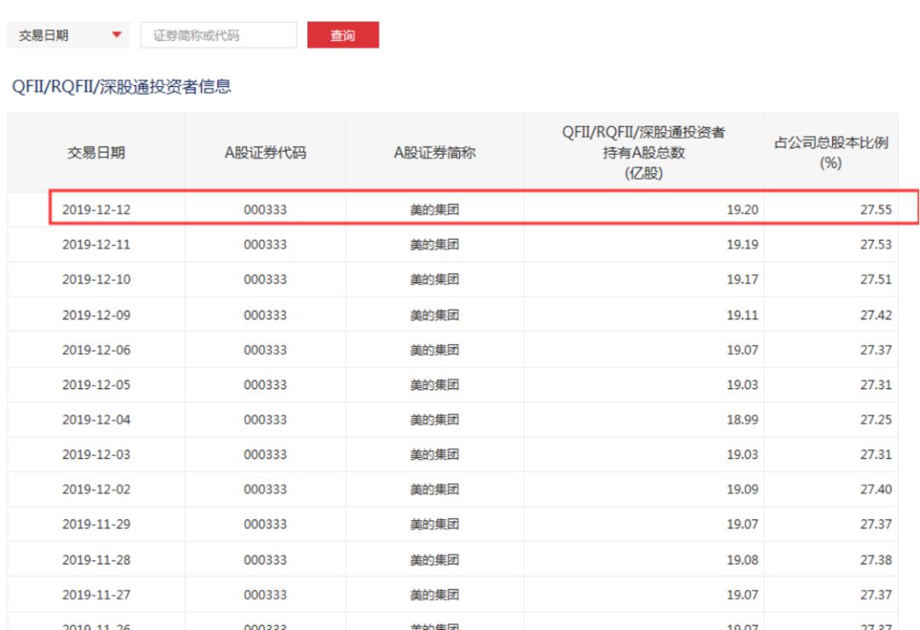Click the 占公司总股本比例 (%) column header

(x=831, y=152)
